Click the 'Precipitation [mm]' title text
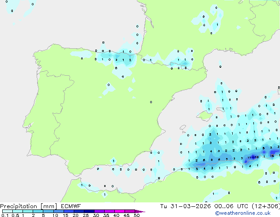The height and width of the screenshot is (217, 280). (29, 206)
